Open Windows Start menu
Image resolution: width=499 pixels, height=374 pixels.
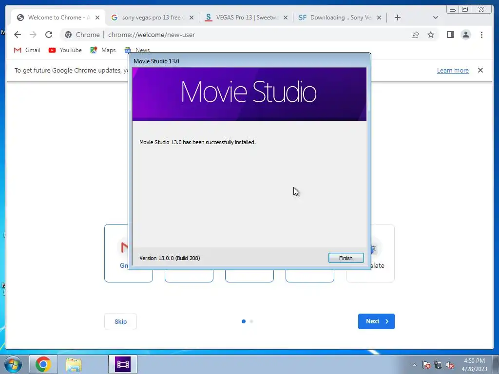[13, 364]
